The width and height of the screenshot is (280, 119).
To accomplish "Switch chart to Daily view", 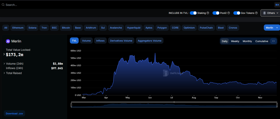I will (225, 41).
